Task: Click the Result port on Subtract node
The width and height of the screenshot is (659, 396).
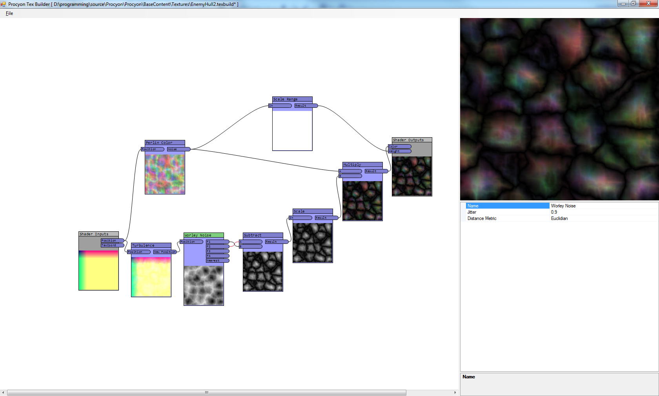Action: 277,242
